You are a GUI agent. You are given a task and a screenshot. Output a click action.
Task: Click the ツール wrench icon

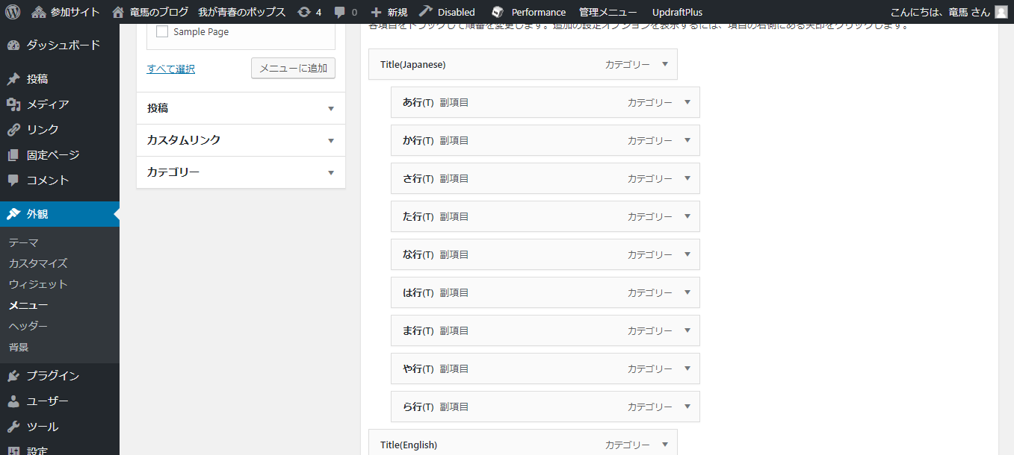pos(13,427)
